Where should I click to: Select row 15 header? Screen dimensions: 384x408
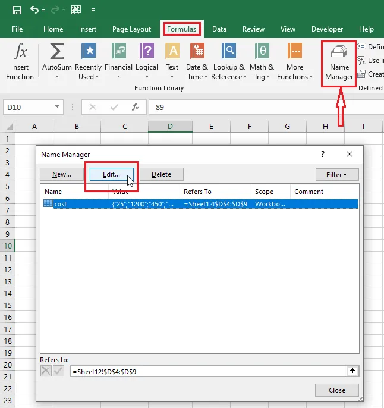coord(8,306)
